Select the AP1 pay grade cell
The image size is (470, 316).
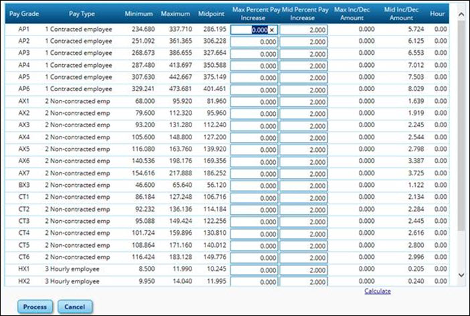pos(24,29)
